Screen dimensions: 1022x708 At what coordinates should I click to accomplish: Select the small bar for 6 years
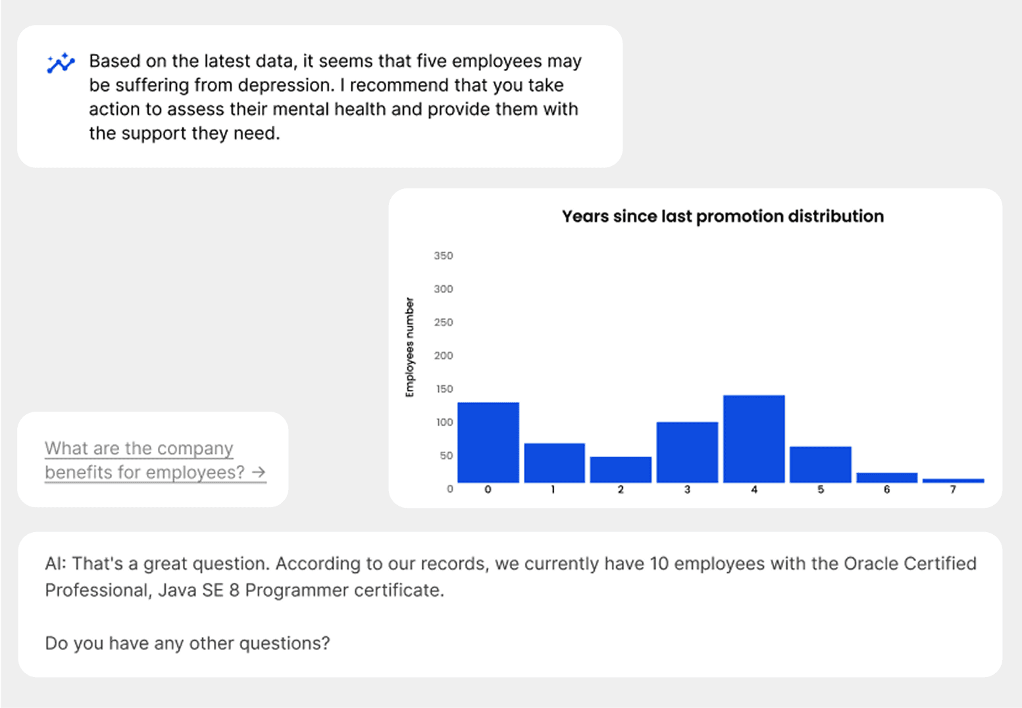click(886, 477)
